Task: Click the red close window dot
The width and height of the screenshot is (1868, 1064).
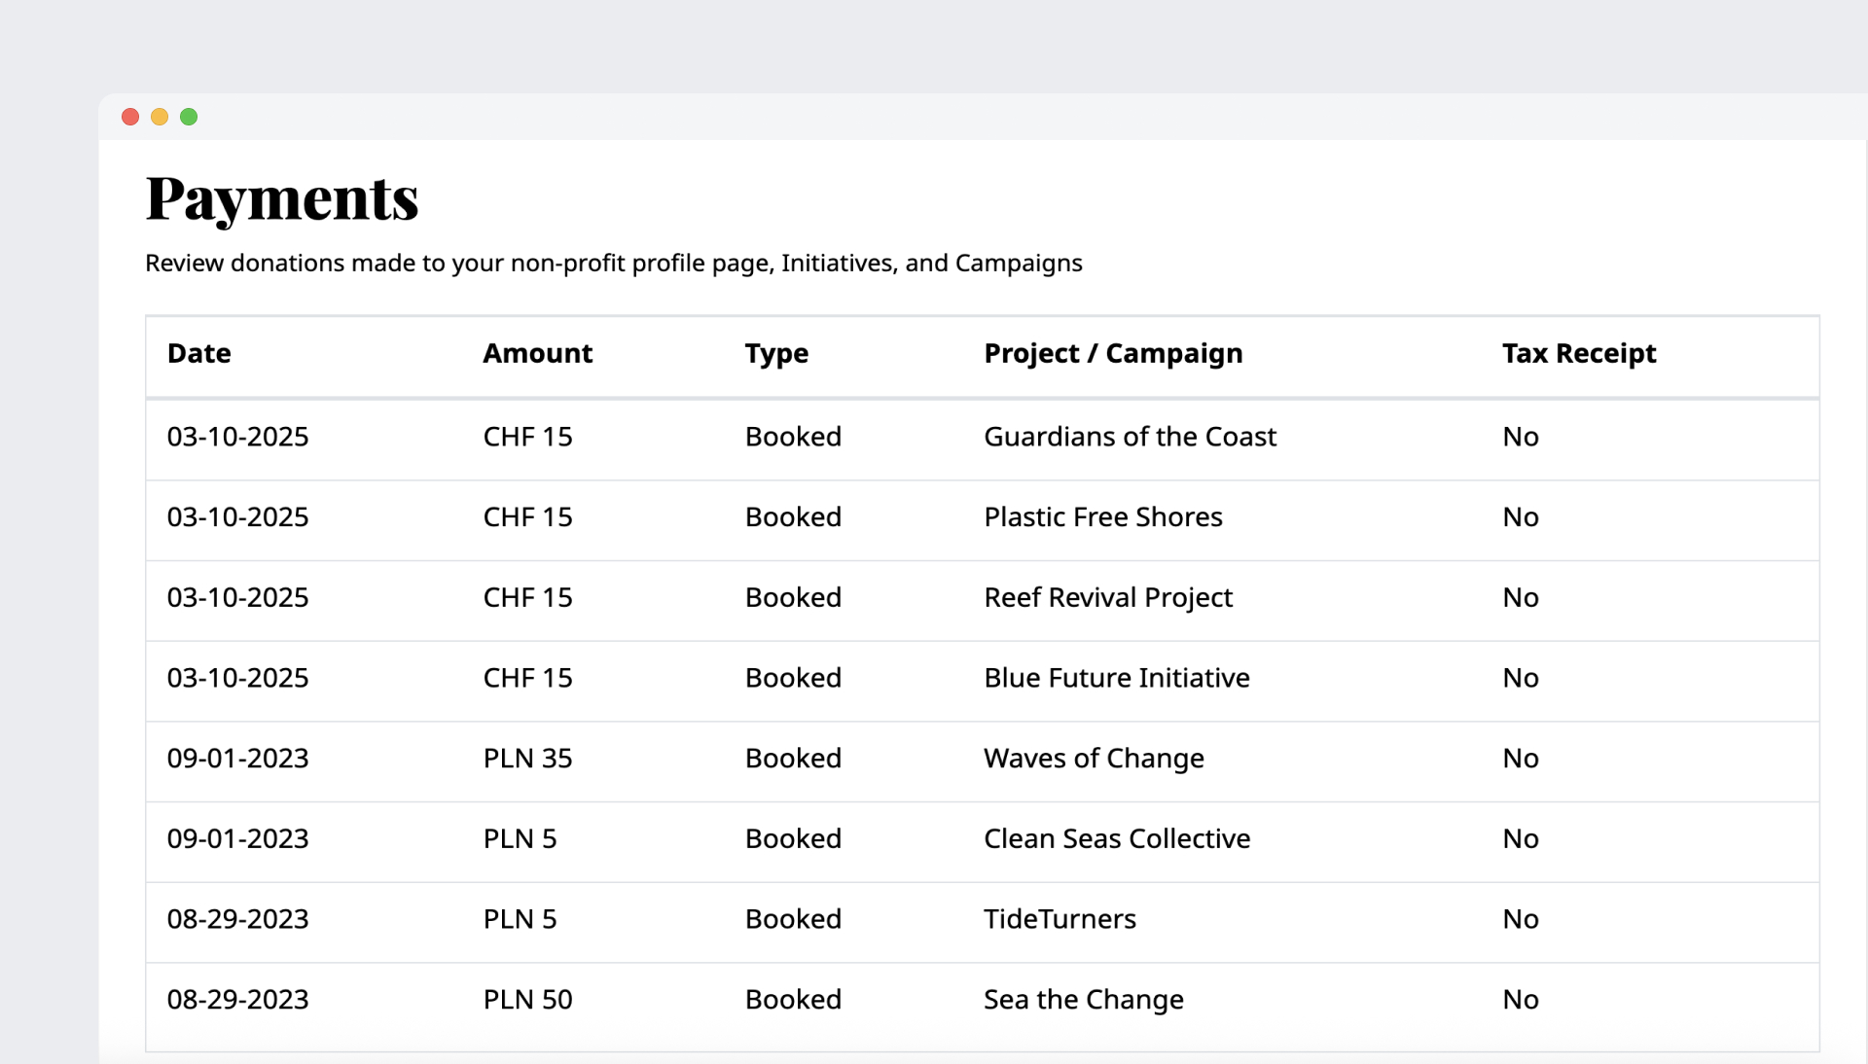Action: pos(130,117)
